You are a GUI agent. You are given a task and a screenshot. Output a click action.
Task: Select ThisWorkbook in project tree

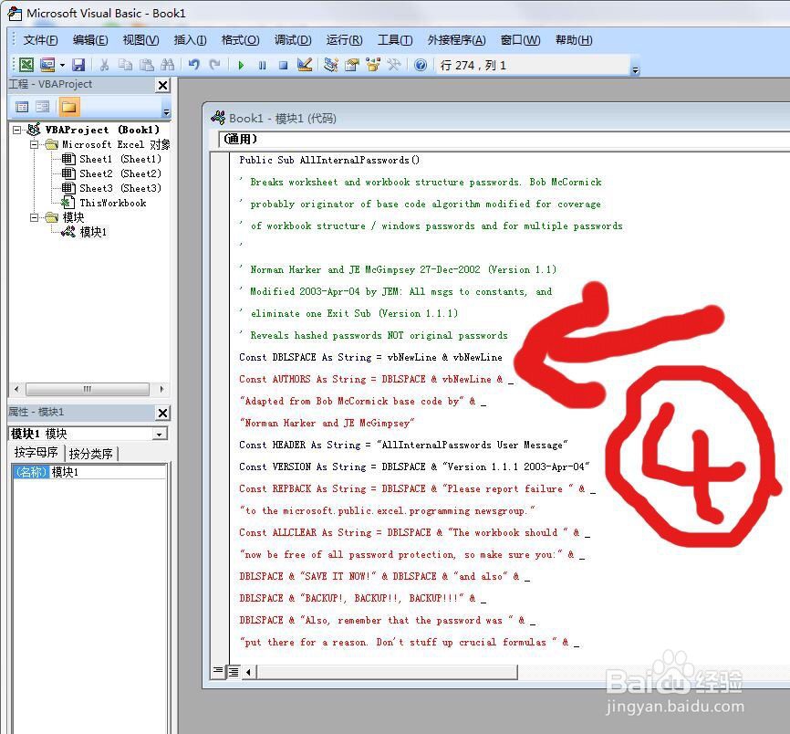click(x=104, y=204)
